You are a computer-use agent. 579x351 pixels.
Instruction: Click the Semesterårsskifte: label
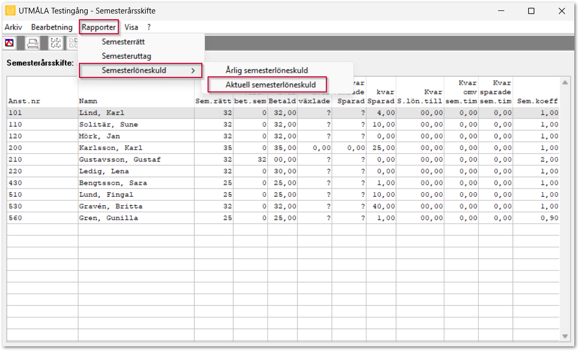click(x=40, y=63)
